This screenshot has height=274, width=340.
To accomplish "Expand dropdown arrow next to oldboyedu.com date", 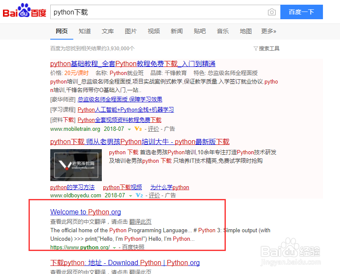I will click(x=130, y=196).
